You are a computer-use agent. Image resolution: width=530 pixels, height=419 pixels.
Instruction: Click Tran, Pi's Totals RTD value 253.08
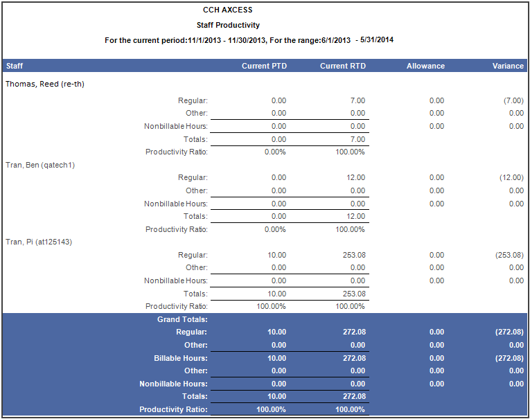(x=353, y=294)
